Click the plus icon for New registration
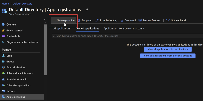The height and width of the screenshot is (101, 203). click(54, 20)
